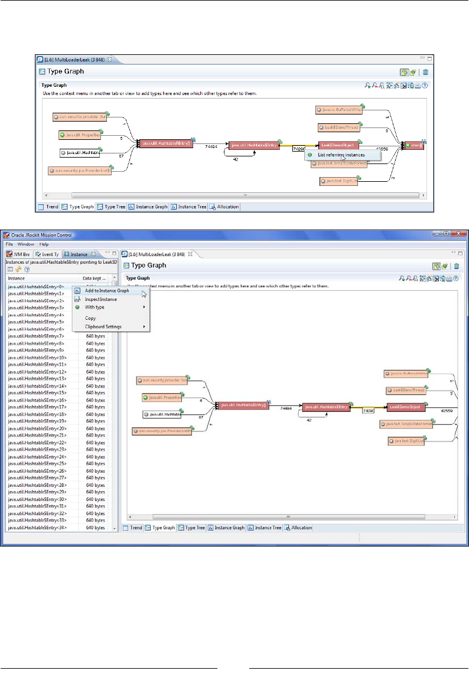Click zoom 1:1 icon in upper Type Graph toolbar

pyautogui.click(x=382, y=86)
